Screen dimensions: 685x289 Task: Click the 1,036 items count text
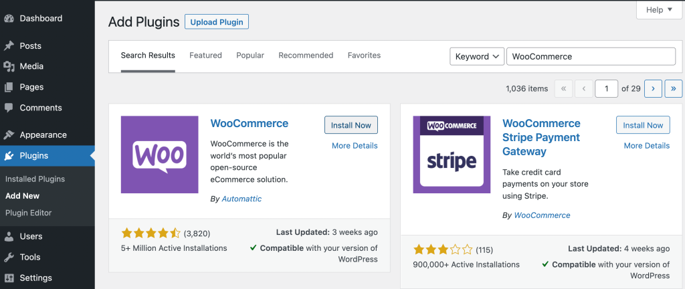[x=527, y=88]
